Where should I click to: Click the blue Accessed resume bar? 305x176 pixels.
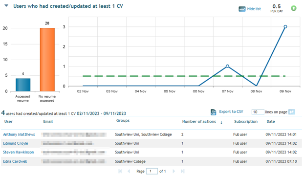(23, 85)
